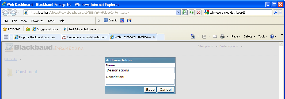The width and height of the screenshot is (285, 99).
Task: Click the page scrollbar up arrow
Action: (281, 44)
